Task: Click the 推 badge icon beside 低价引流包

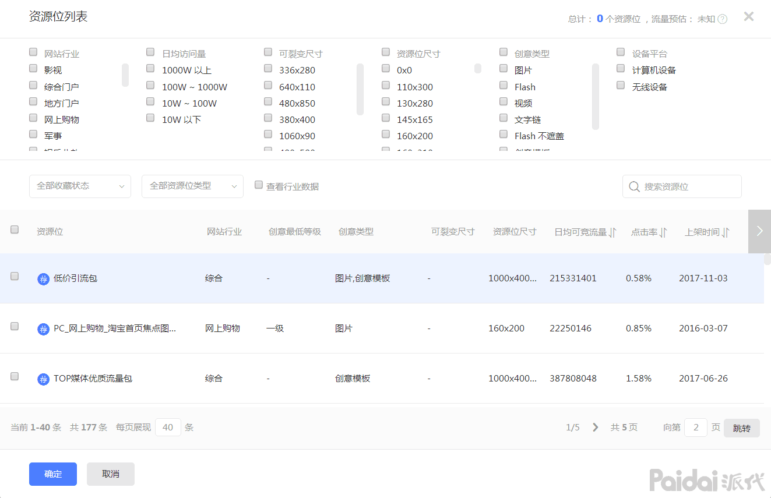Action: click(43, 278)
